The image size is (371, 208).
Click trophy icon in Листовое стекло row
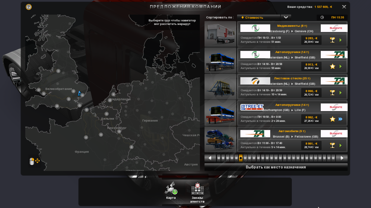(x=332, y=93)
